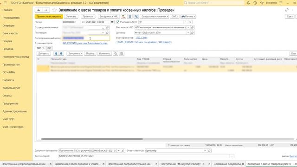This screenshot has width=297, height=167.
Task: Expand the Договор dropdown arrow
Action: click(x=188, y=33)
